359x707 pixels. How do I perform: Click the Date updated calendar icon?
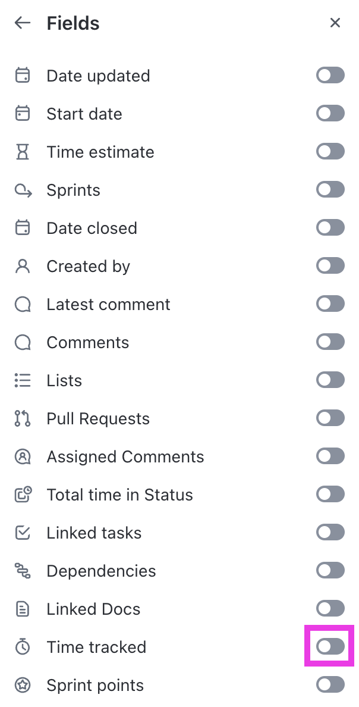tap(23, 76)
